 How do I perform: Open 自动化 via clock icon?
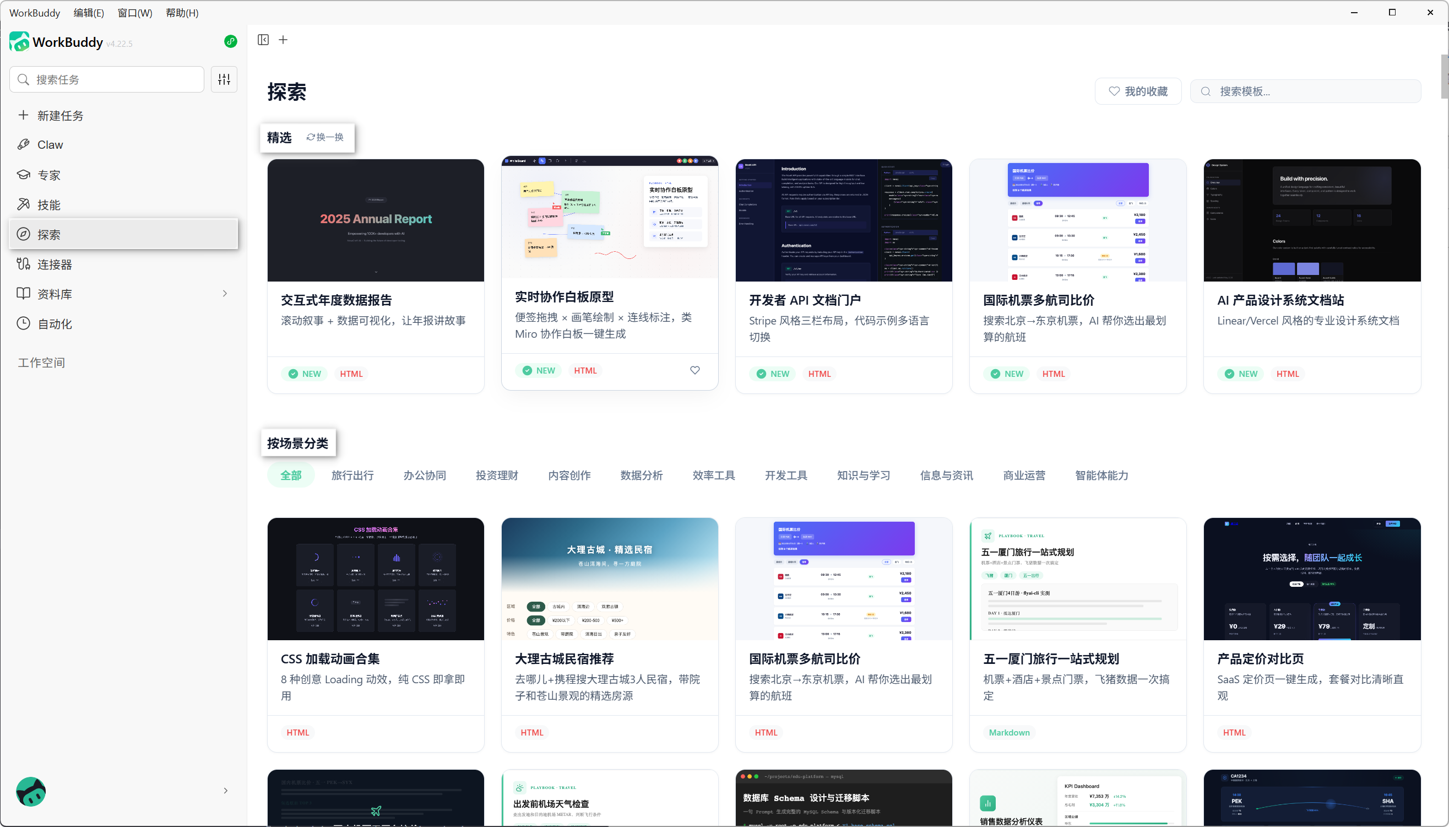pyautogui.click(x=23, y=324)
